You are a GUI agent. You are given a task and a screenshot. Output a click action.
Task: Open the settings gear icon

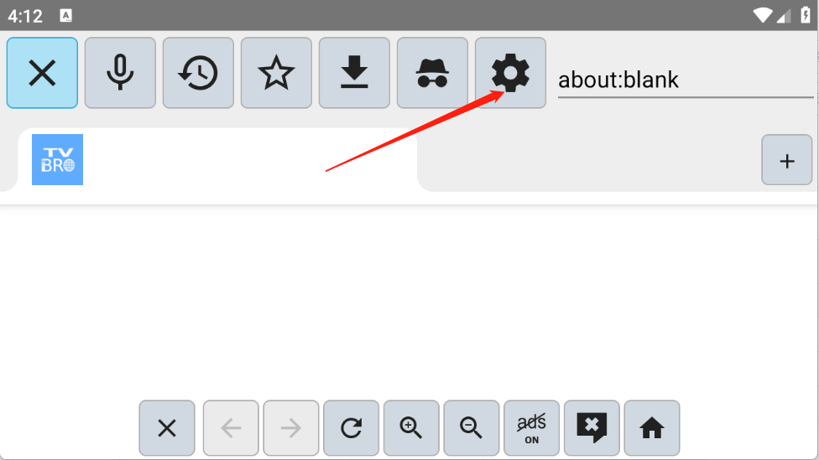510,73
